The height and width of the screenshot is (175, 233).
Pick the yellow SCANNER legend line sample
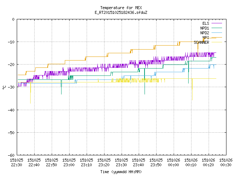(217, 42)
